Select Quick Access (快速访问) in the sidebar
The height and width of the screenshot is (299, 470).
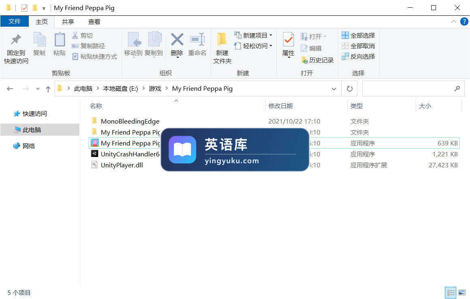pos(30,114)
